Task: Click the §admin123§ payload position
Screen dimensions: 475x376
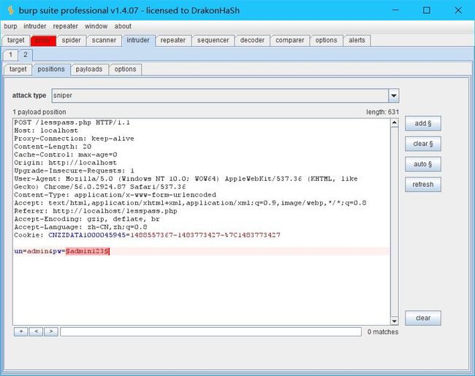Action: click(87, 251)
